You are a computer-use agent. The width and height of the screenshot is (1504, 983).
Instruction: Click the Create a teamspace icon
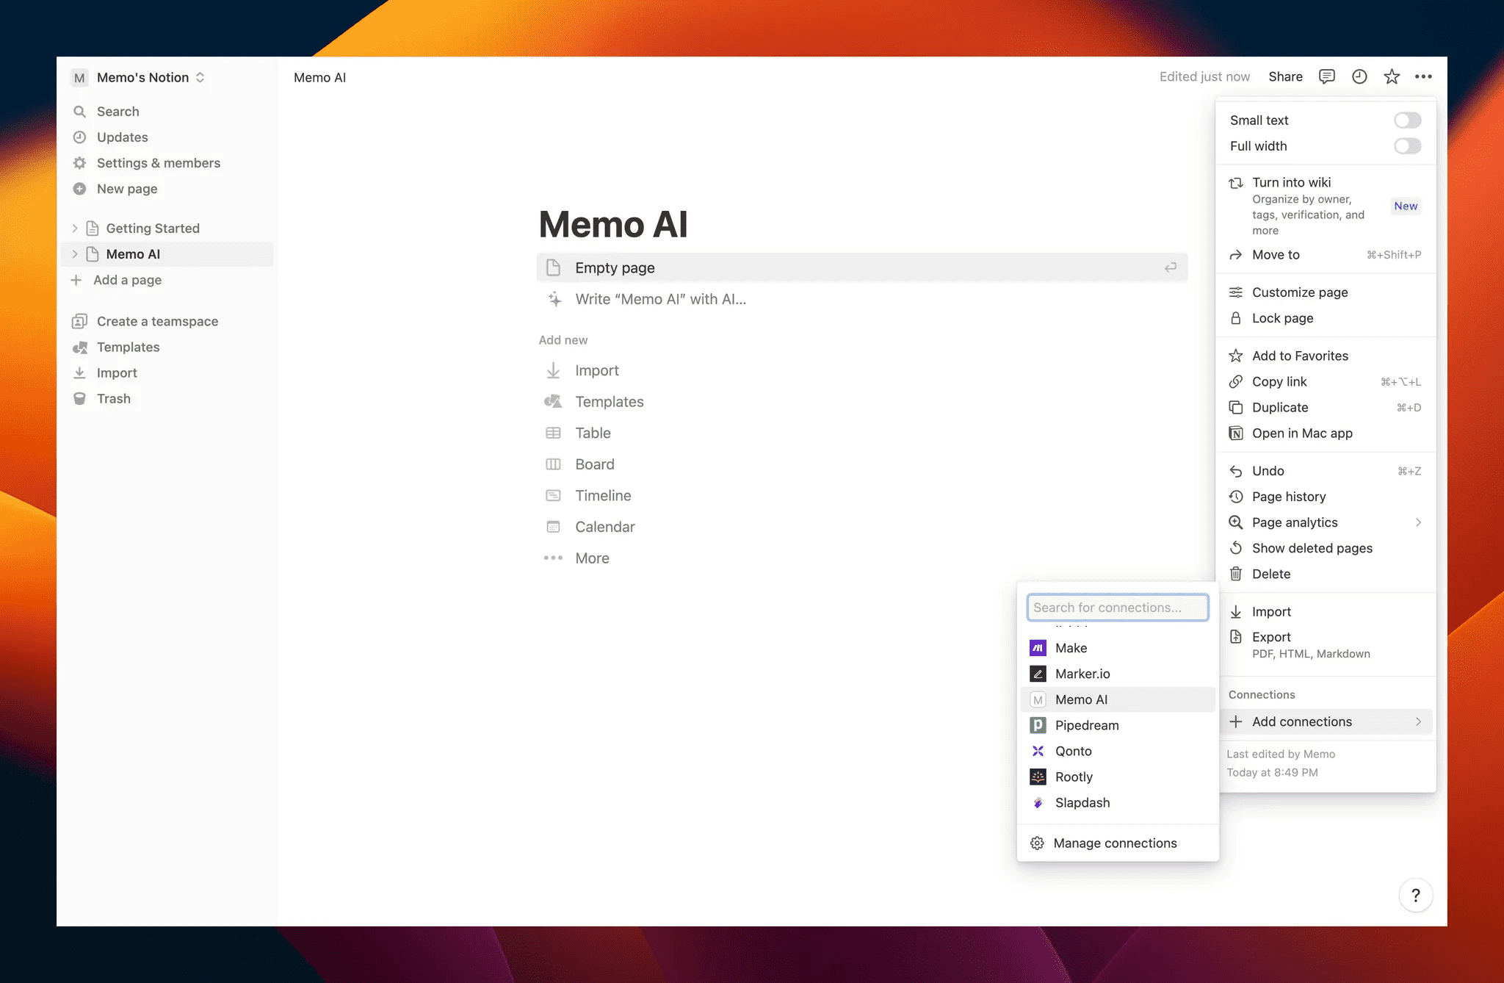(82, 320)
